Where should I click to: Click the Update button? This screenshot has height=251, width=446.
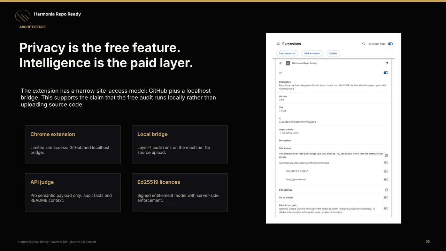[333, 53]
